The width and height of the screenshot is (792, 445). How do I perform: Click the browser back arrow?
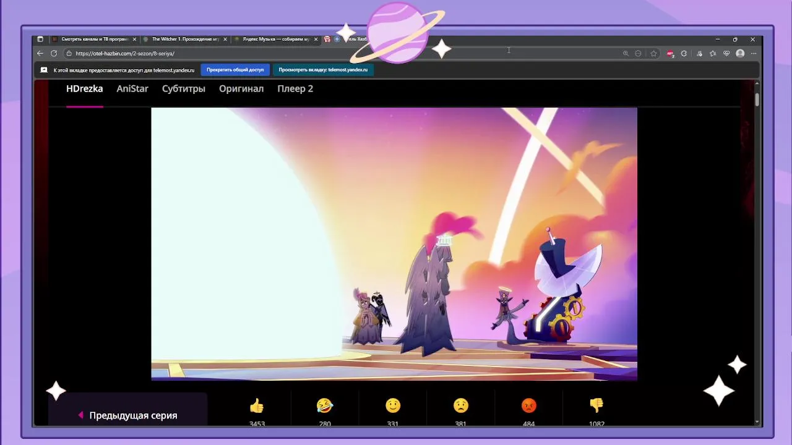pyautogui.click(x=40, y=54)
